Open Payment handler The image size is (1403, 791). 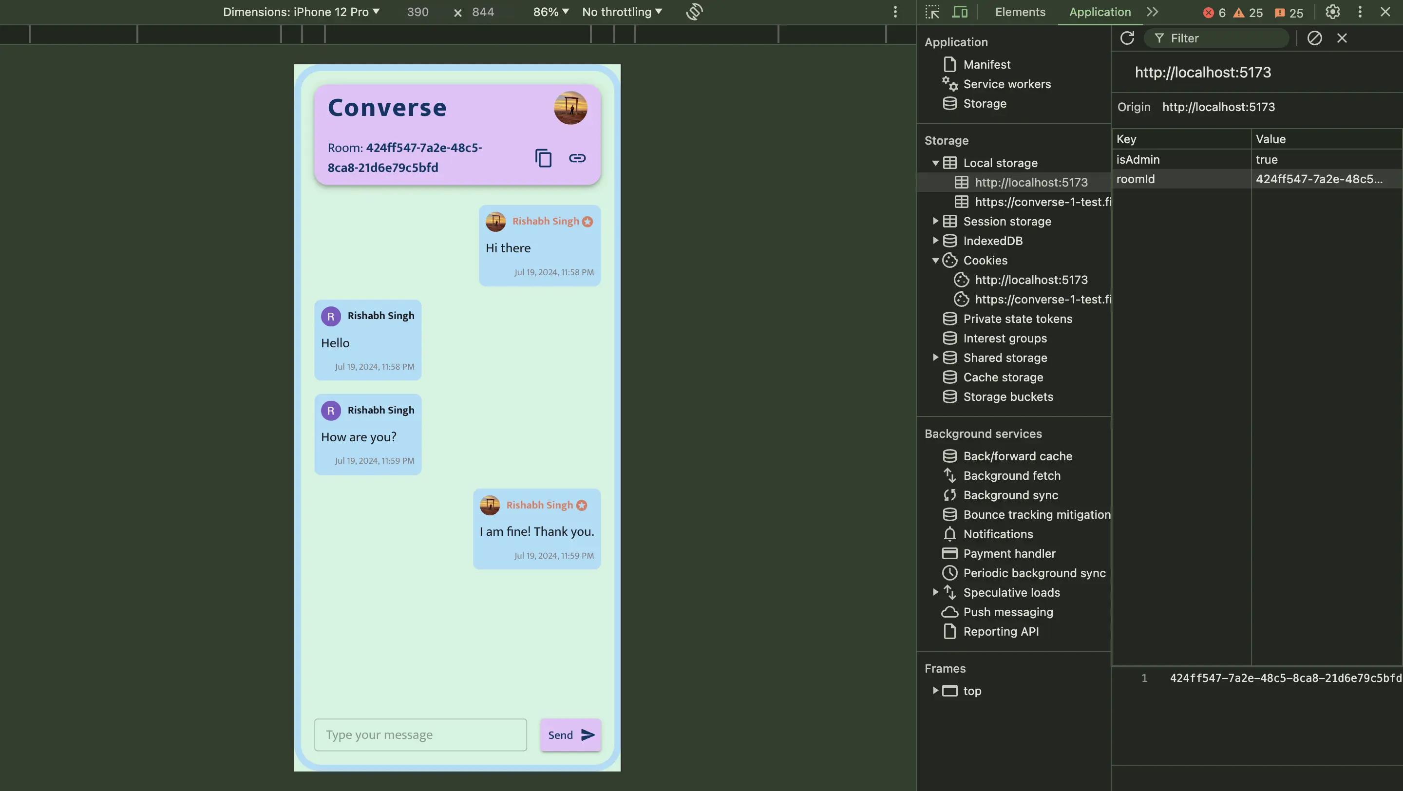pos(1009,554)
